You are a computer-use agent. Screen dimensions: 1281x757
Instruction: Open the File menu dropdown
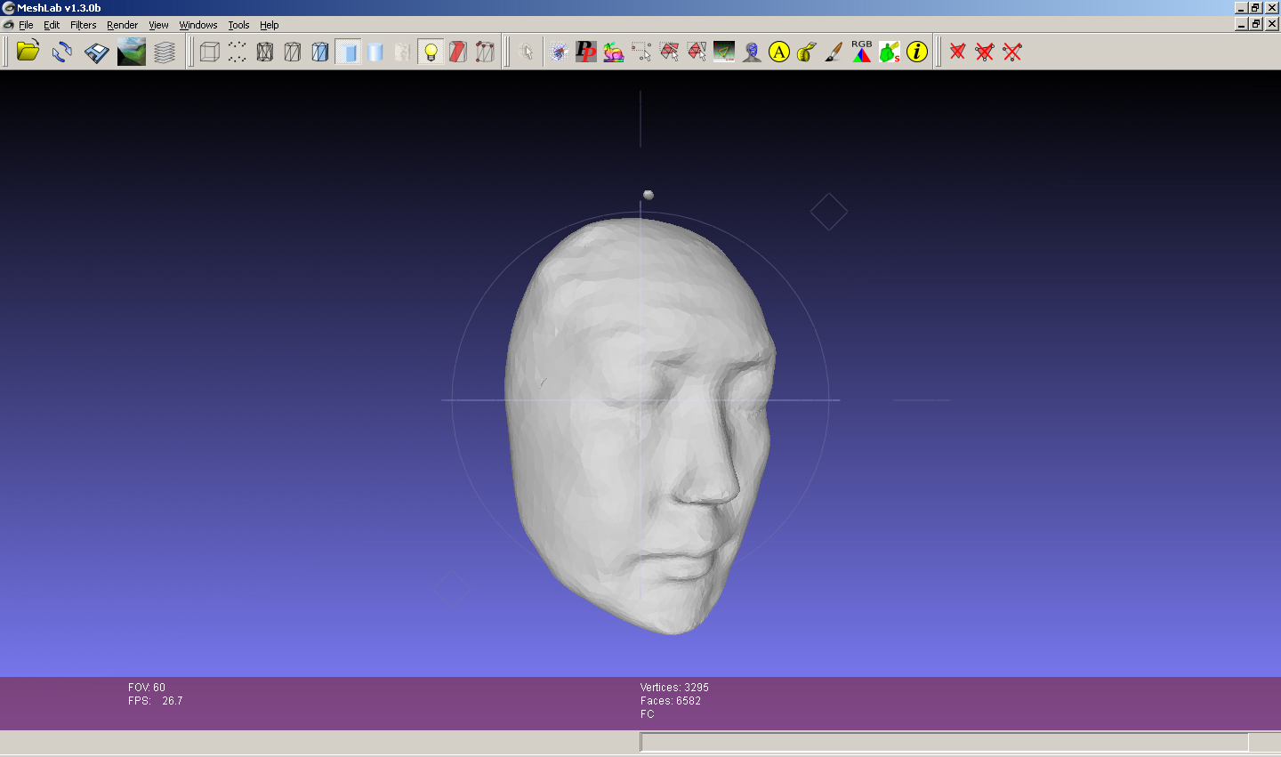click(26, 25)
